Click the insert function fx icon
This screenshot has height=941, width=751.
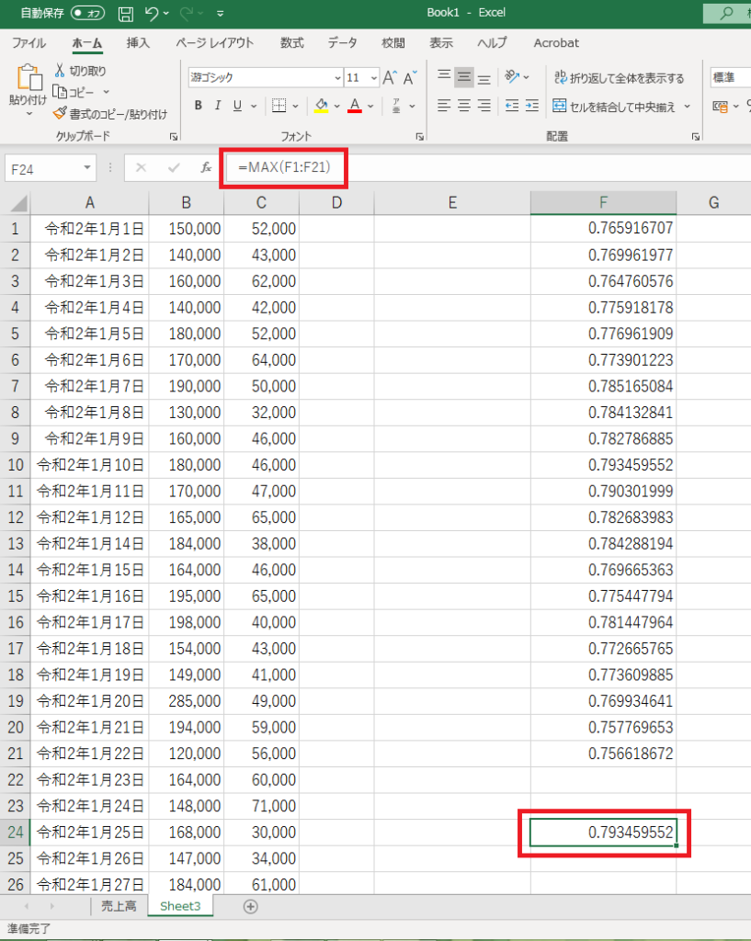click(207, 167)
